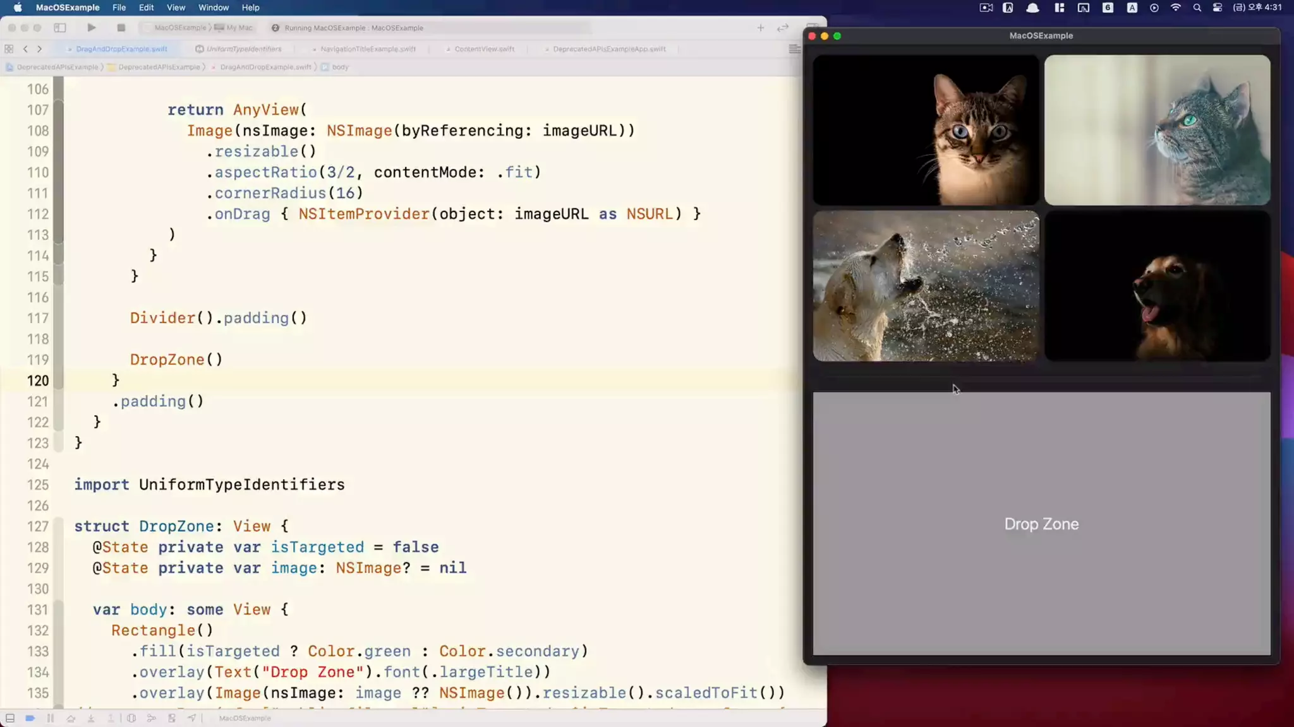The width and height of the screenshot is (1294, 727).
Task: Click the Run (play) button in Xcode toolbar
Action: click(x=92, y=28)
